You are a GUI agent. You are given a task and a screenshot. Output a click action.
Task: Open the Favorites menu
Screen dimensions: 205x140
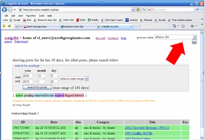point(31,16)
